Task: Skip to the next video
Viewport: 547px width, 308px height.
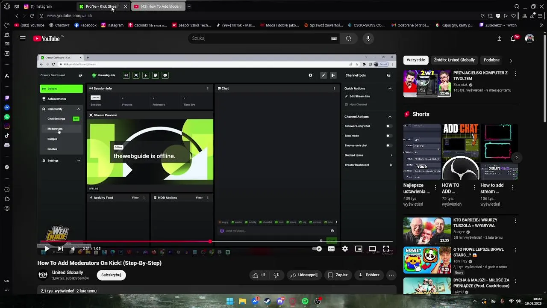Action: click(x=60, y=249)
